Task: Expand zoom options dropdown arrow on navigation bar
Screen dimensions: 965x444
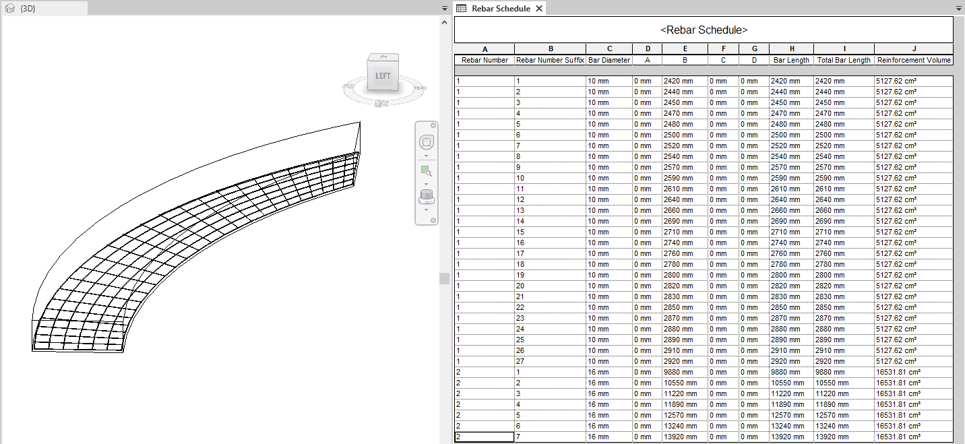Action: 426,184
